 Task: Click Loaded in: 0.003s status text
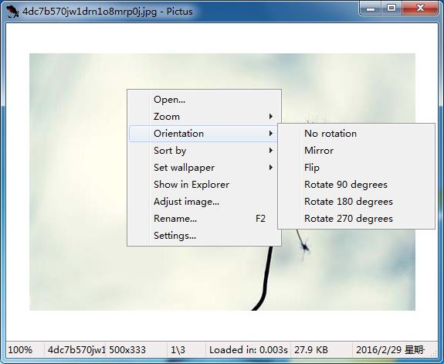[x=249, y=350]
